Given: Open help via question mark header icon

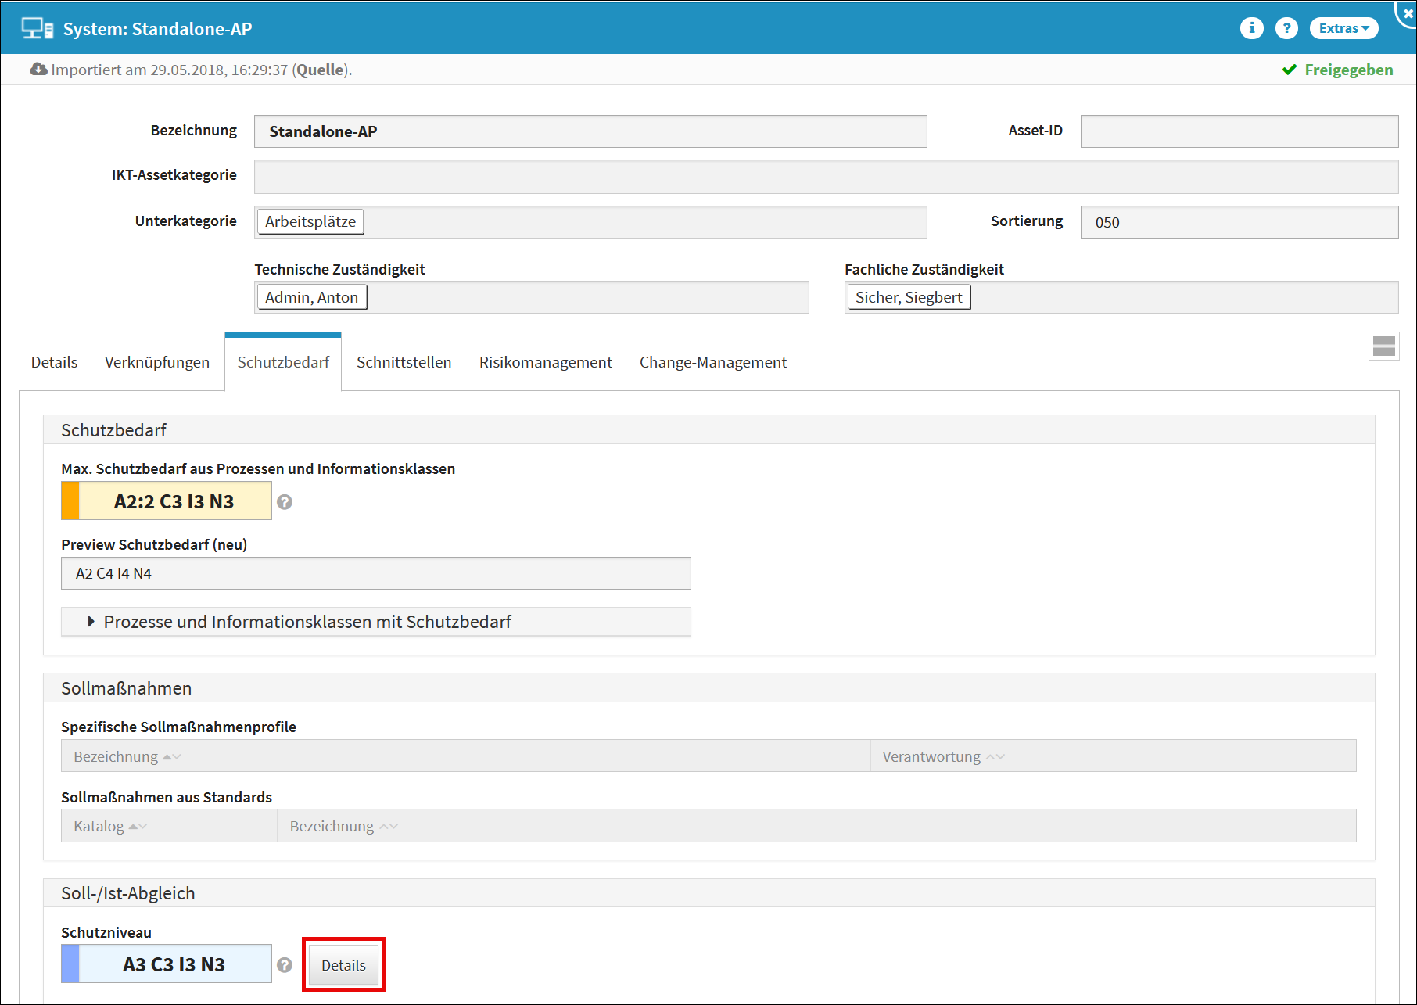Looking at the screenshot, I should pyautogui.click(x=1286, y=28).
